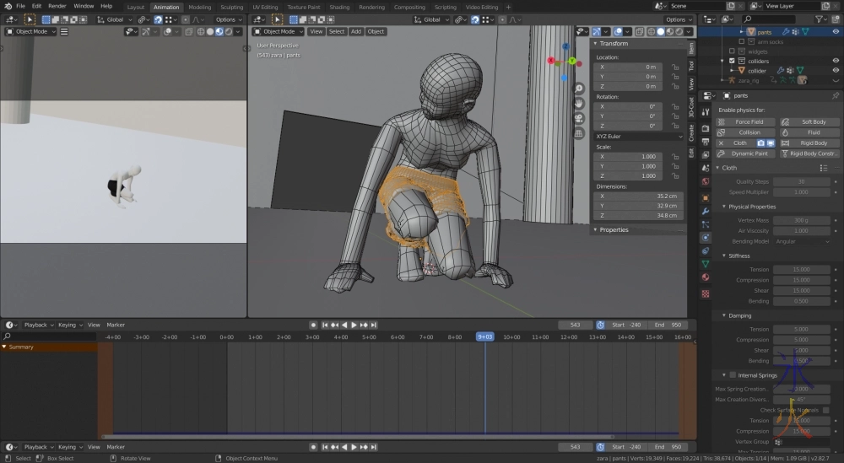The width and height of the screenshot is (844, 463).
Task: Lock the Location X transform
Action: pyautogui.click(x=675, y=67)
